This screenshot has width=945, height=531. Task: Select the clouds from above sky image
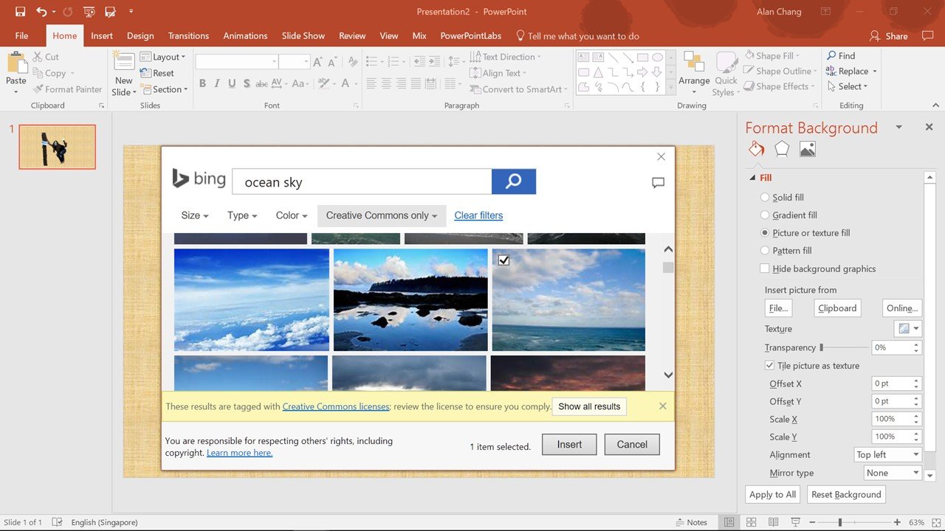pyautogui.click(x=252, y=299)
